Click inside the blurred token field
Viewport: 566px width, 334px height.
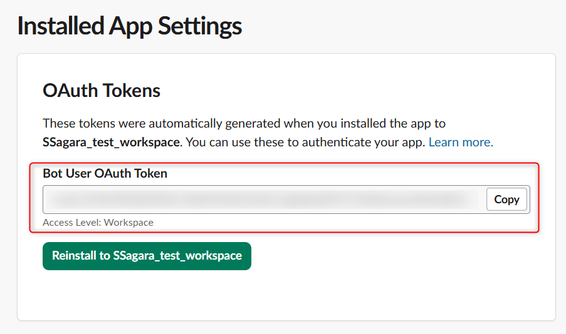(x=263, y=200)
